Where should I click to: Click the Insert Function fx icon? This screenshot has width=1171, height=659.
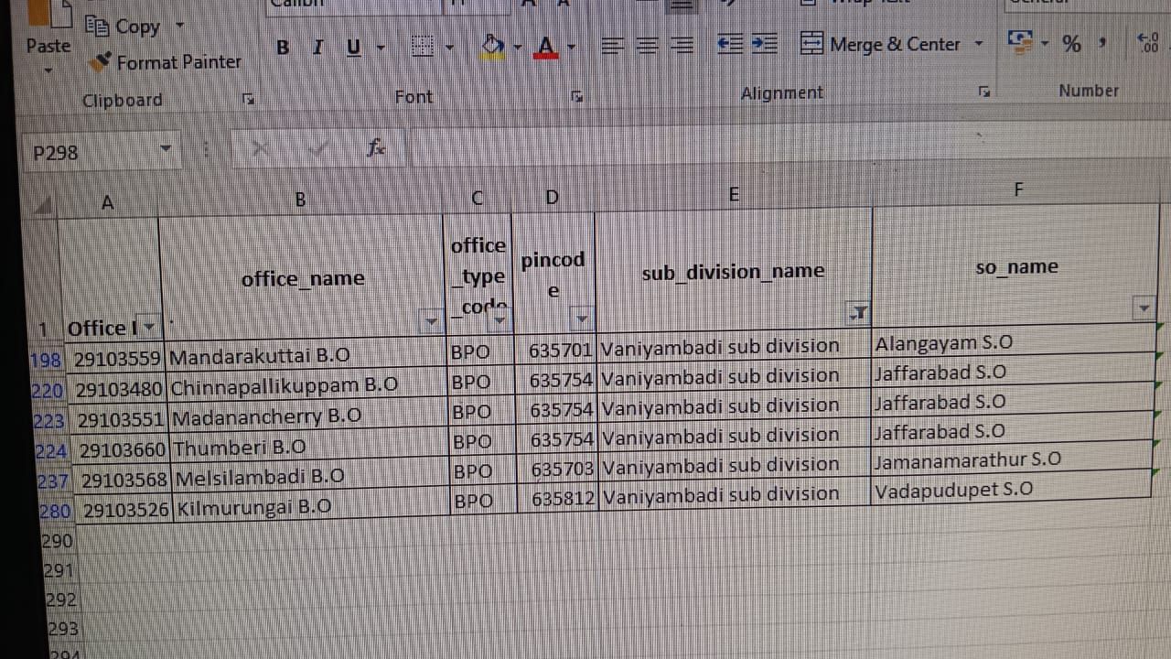tap(375, 148)
